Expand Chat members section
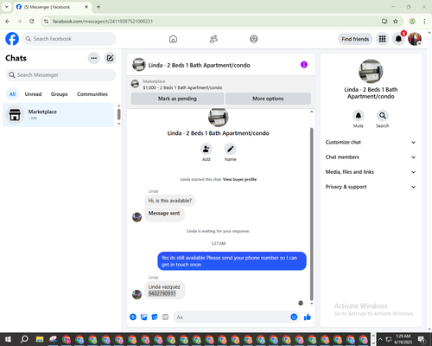 (x=371, y=157)
